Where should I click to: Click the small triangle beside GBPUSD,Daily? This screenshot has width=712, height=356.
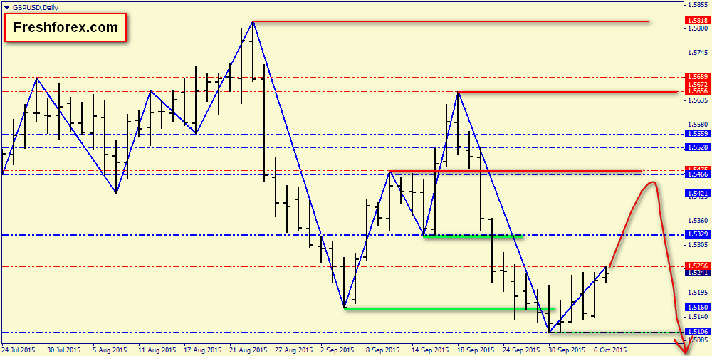[6, 8]
